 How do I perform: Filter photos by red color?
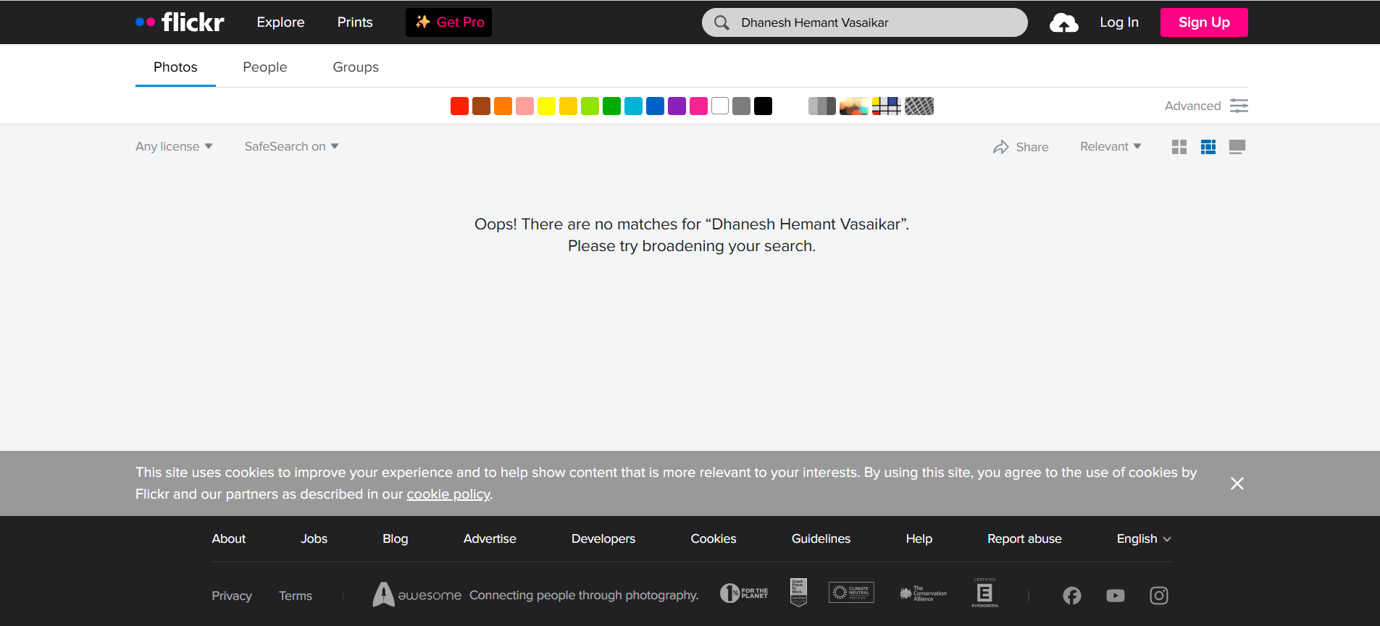click(x=459, y=106)
